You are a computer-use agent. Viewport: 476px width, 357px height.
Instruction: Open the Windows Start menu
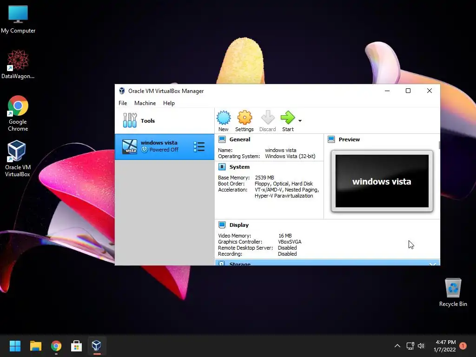point(15,346)
